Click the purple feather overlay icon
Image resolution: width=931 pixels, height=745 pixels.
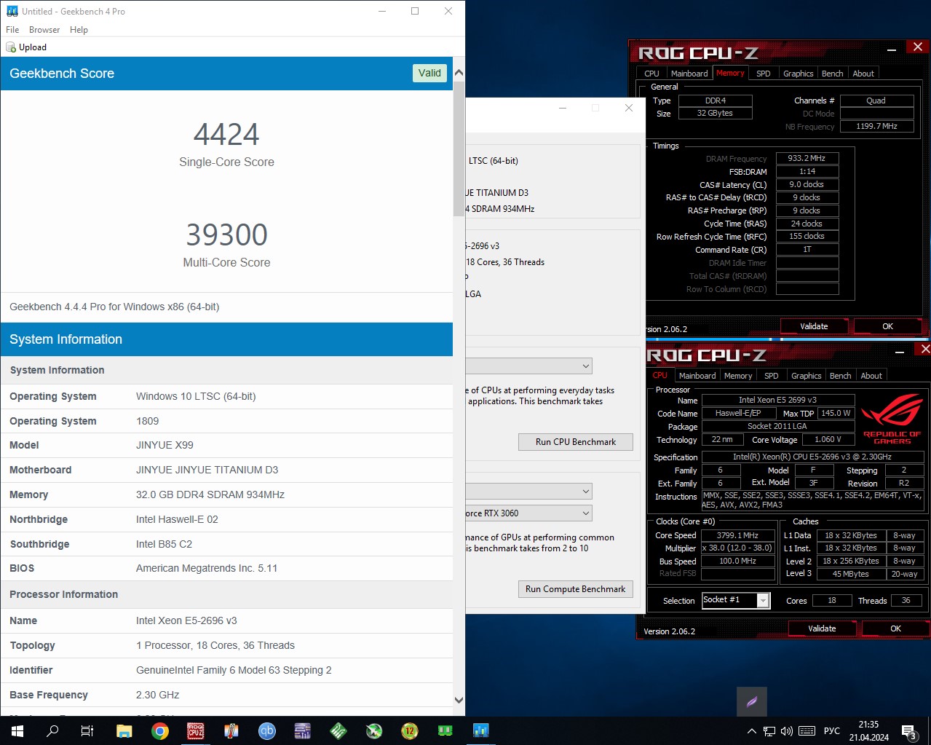[x=752, y=702]
